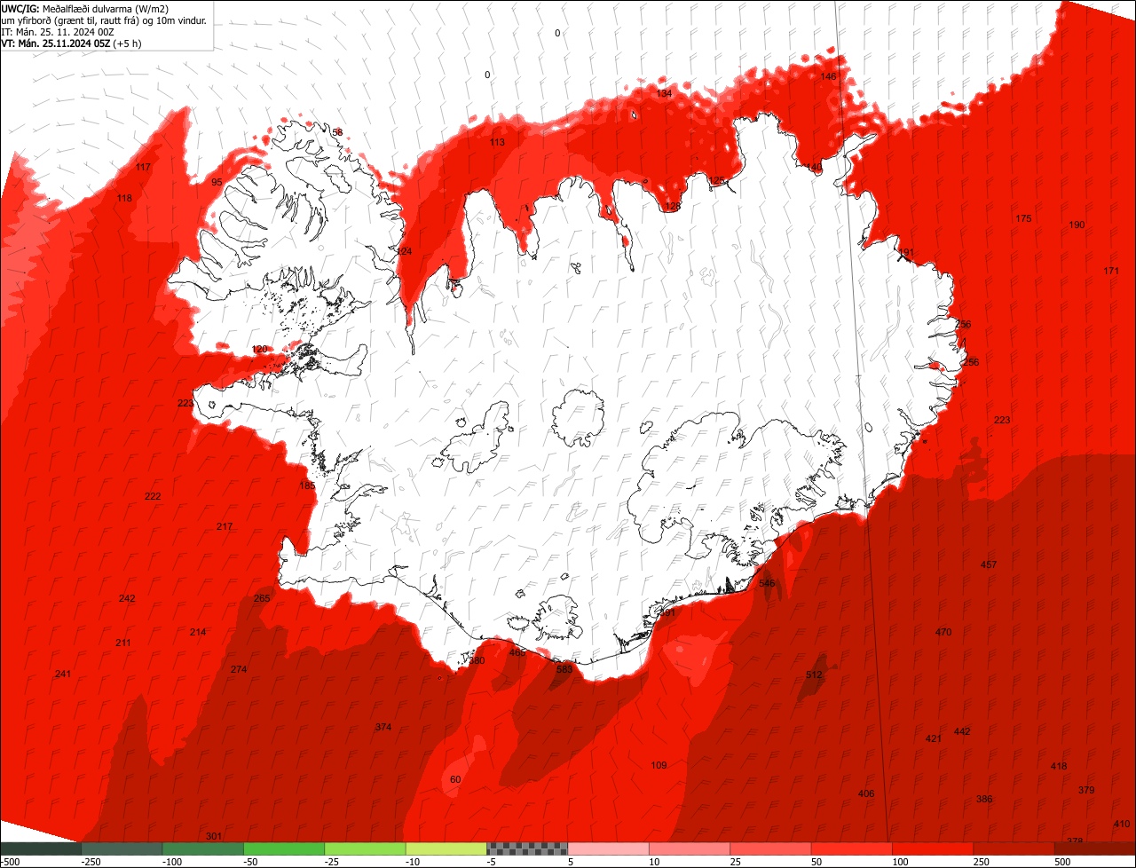Click the legend swatch between 10 and 25

pos(690,848)
